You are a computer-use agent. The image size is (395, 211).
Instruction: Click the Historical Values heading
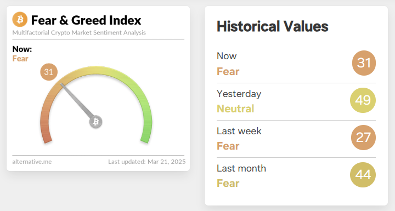click(x=272, y=26)
